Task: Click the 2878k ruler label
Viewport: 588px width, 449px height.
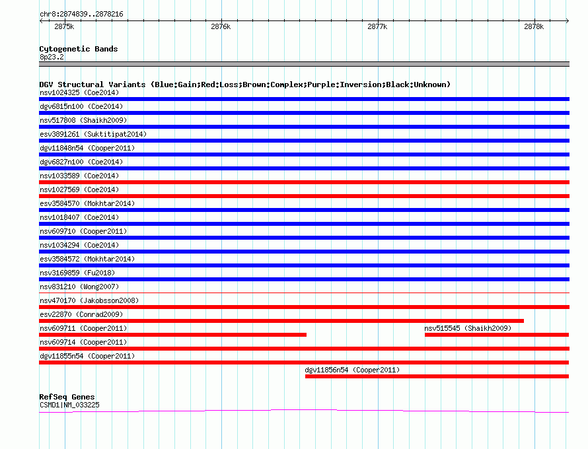Action: pos(534,26)
